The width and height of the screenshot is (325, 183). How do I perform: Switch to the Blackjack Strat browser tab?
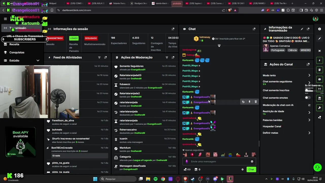(139, 4)
